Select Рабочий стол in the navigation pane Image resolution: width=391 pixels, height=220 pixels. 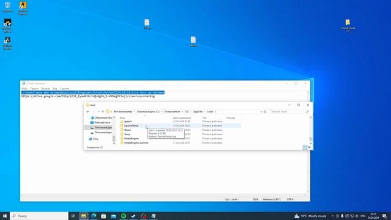coord(100,123)
